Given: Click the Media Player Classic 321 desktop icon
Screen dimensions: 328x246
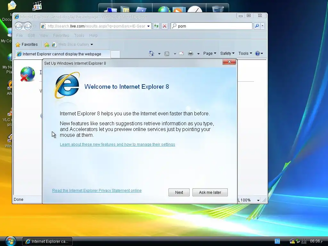Looking at the screenshot, I should click(37, 6).
